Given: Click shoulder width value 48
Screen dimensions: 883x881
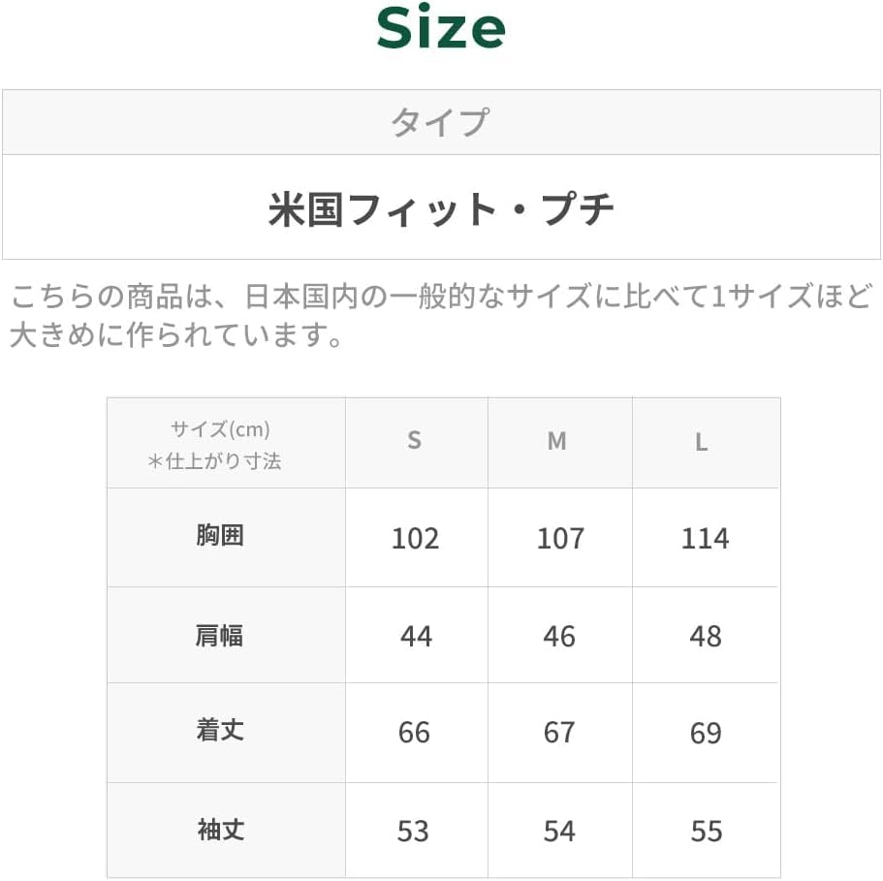Looking at the screenshot, I should pos(705,637).
